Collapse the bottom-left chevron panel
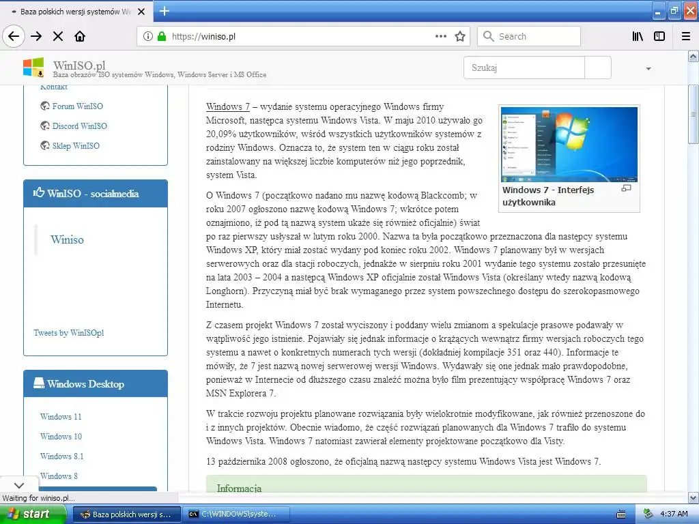The image size is (699, 524). (18, 485)
